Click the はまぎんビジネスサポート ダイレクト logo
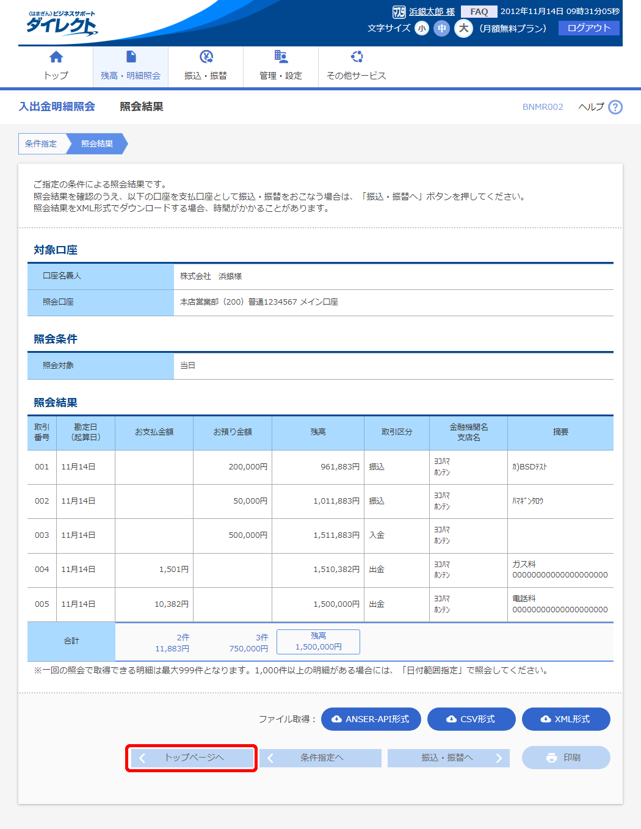The height and width of the screenshot is (829, 641). [61, 23]
